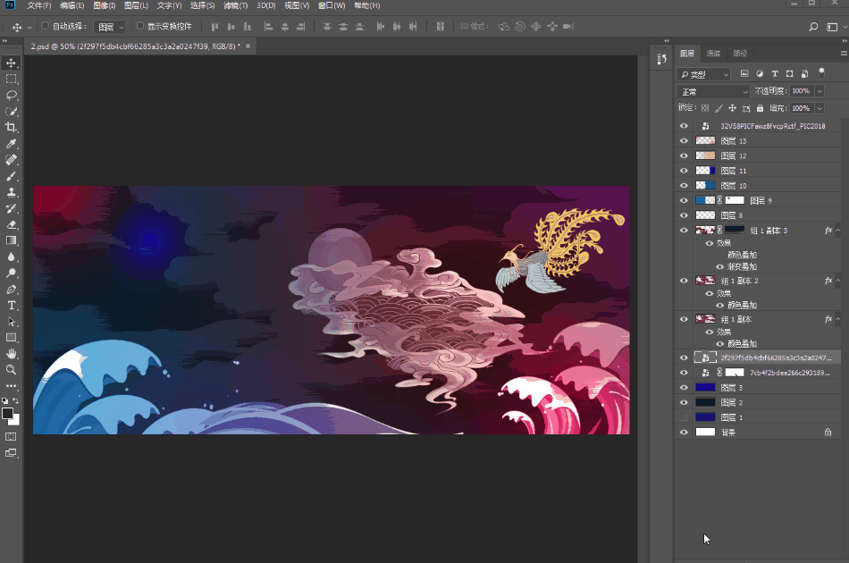Switch to the 路径 tab
The image size is (849, 563).
coord(740,53)
